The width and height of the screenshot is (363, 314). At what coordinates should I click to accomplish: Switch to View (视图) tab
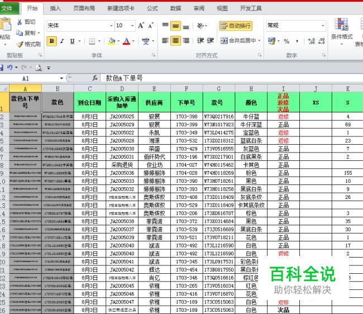click(x=222, y=8)
